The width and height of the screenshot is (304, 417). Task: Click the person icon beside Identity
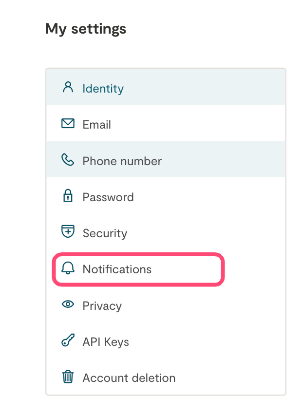68,88
